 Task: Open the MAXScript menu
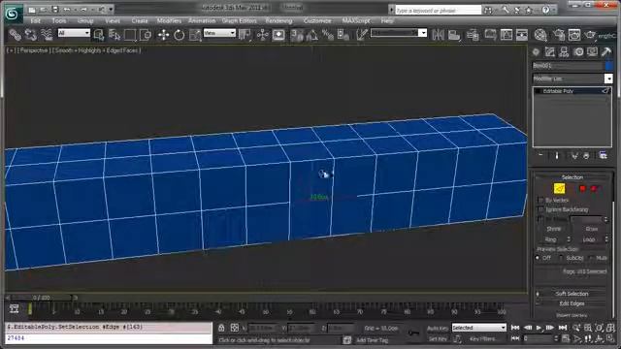[x=356, y=20]
